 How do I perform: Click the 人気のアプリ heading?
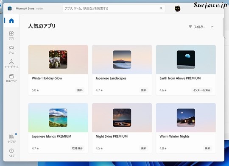pos(42,26)
